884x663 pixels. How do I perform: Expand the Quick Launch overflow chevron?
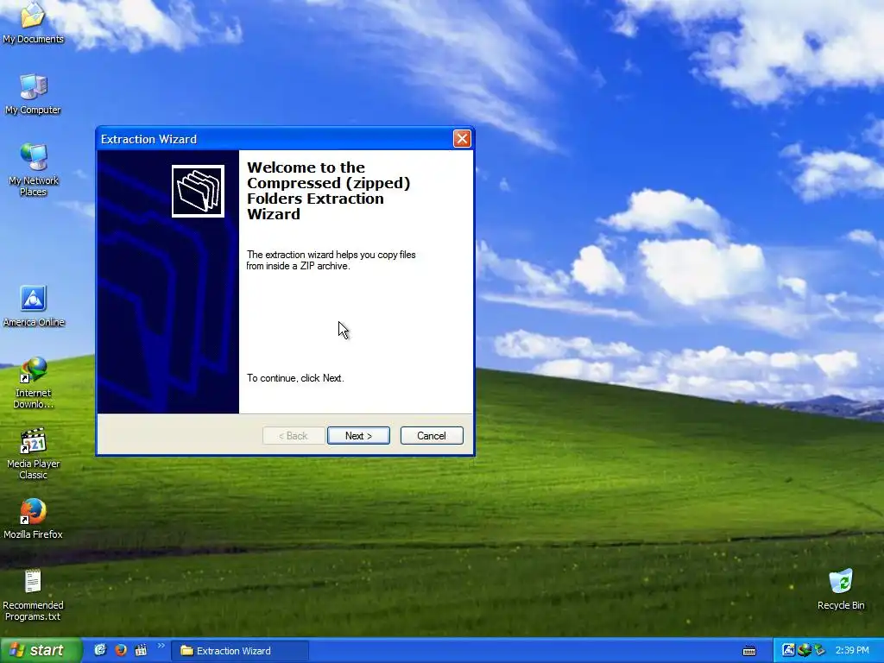click(161, 646)
